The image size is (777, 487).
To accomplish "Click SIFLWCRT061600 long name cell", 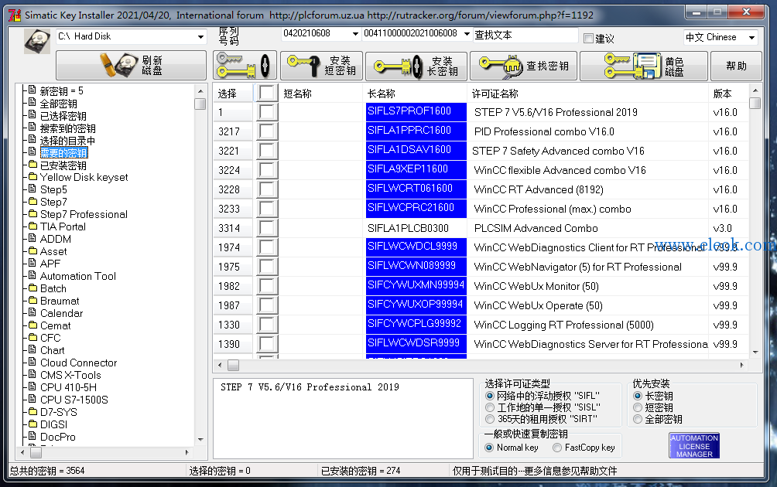I will pos(416,189).
